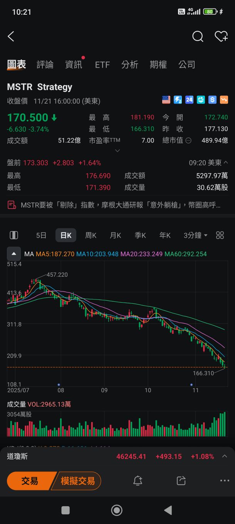Select the 日K chart period
The height and width of the screenshot is (524, 235).
coord(66,235)
